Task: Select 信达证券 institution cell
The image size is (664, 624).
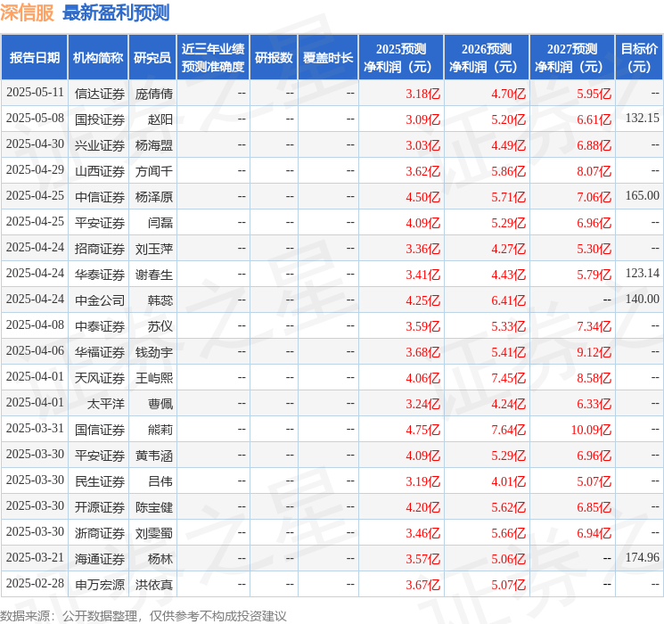Action: pos(100,94)
